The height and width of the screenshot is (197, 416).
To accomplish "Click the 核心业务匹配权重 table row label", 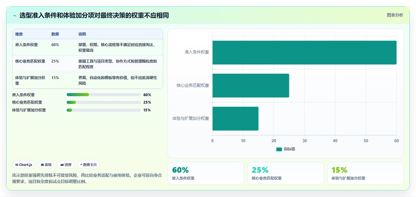I will [x=30, y=61].
